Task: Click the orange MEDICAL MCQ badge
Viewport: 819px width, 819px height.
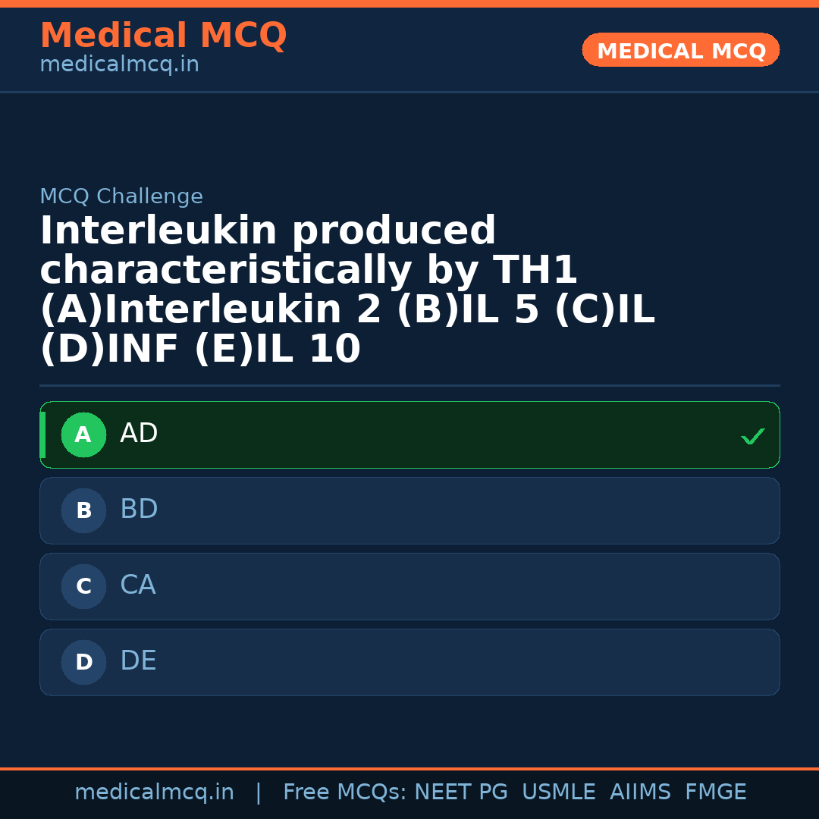Action: (680, 50)
